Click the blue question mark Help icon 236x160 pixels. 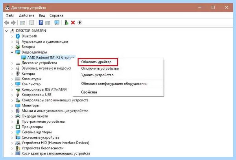41,23
